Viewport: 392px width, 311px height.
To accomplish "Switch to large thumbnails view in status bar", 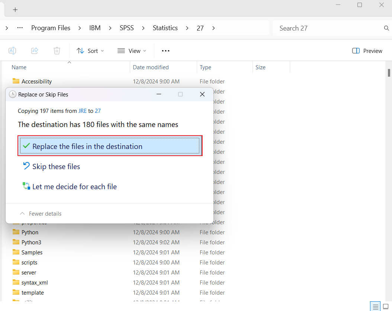I will (x=386, y=306).
